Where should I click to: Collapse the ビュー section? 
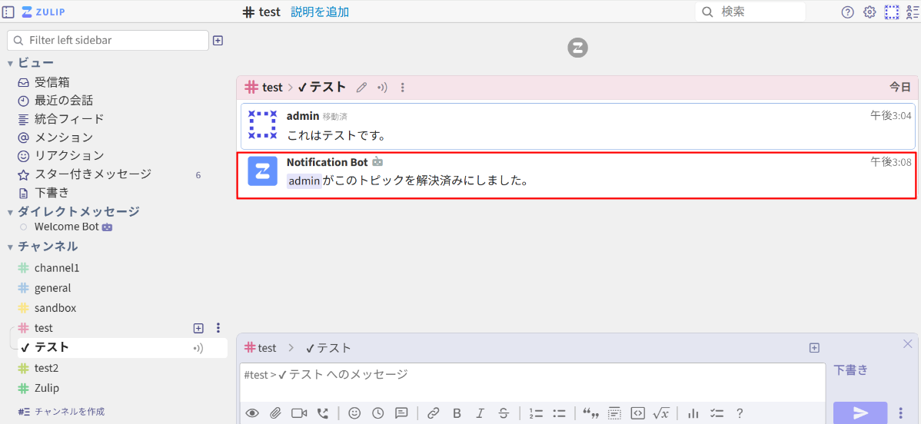coord(11,64)
